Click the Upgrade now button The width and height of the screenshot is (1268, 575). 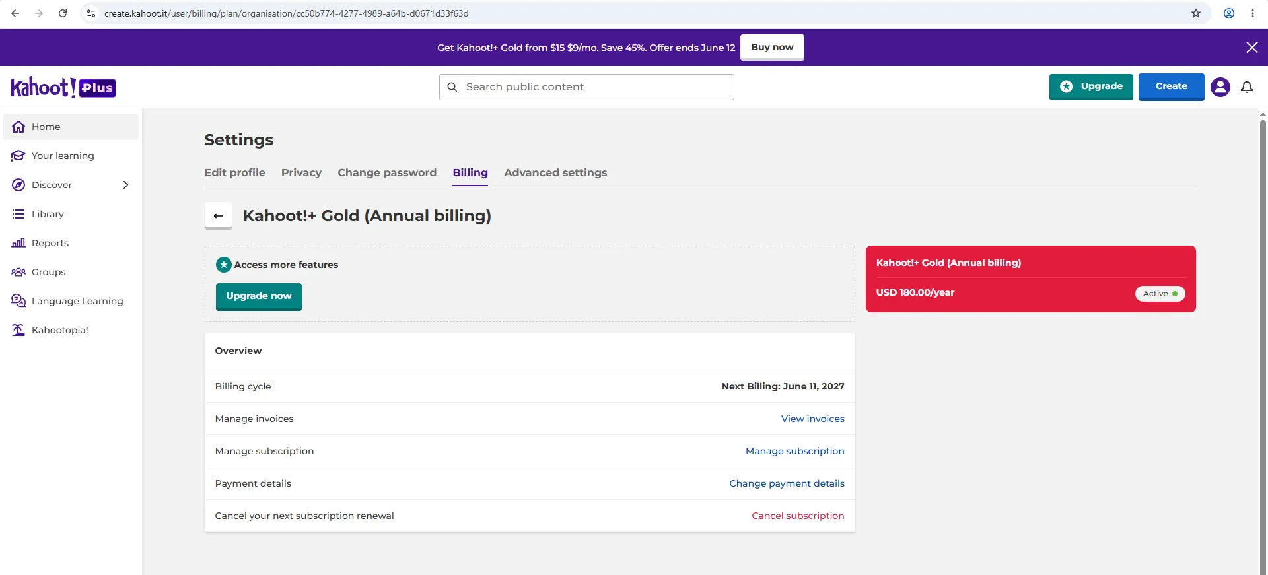[x=259, y=296]
